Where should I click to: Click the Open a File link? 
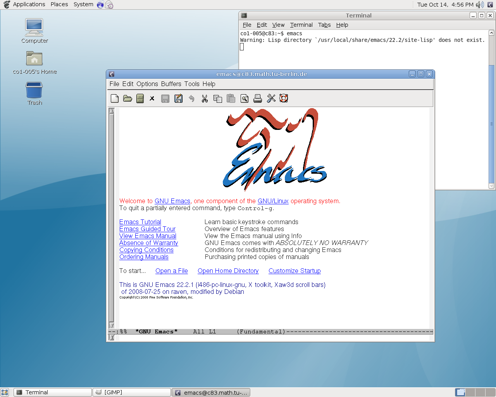(x=172, y=271)
